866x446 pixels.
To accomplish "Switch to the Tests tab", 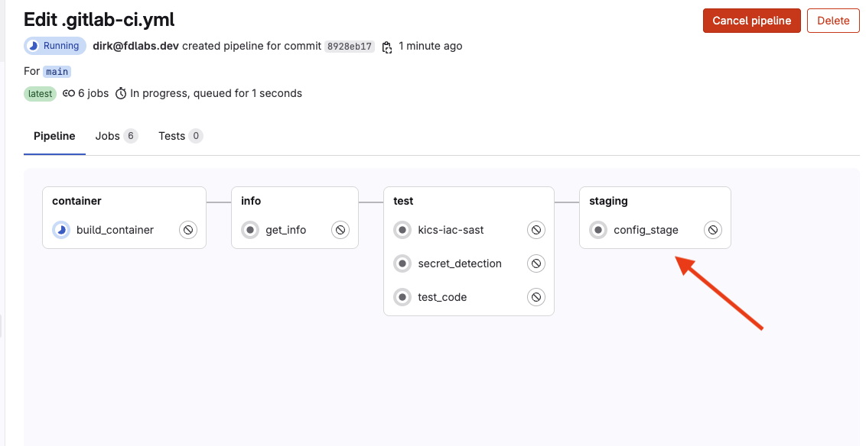I will pos(181,136).
